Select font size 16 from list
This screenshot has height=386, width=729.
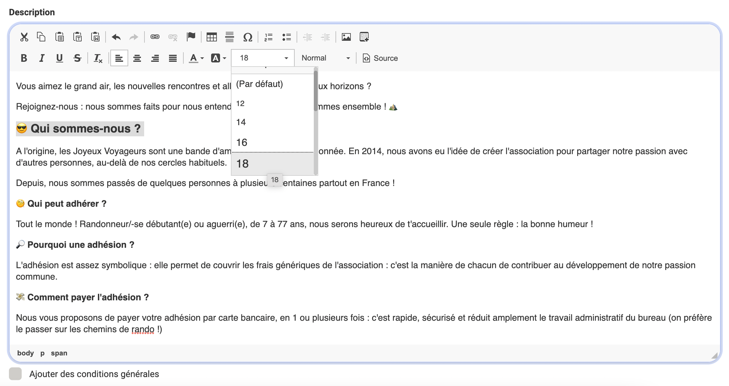(x=273, y=142)
